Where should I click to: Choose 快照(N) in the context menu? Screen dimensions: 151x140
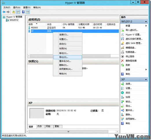coord(68,48)
